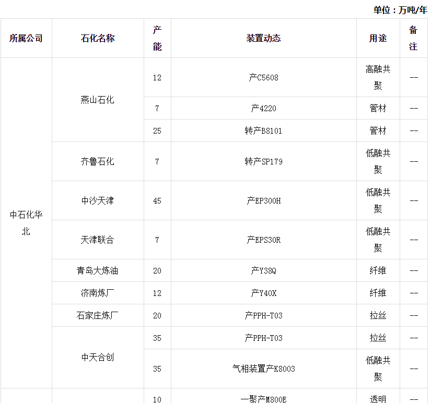Select 低融共聚 in the 齐鲁石化 row
Screen dimensions: 431x403
coord(378,161)
